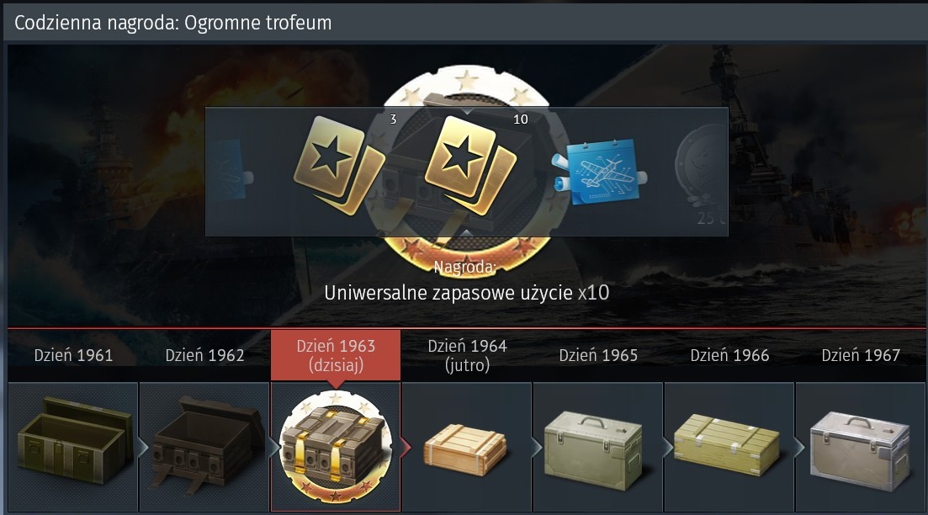This screenshot has width=928, height=515.
Task: Click the Dzień 1967 day label
Action: pyautogui.click(x=861, y=355)
